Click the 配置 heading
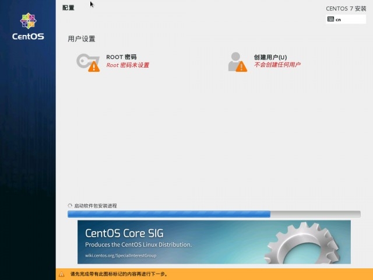This screenshot has width=373, height=280. 68,8
